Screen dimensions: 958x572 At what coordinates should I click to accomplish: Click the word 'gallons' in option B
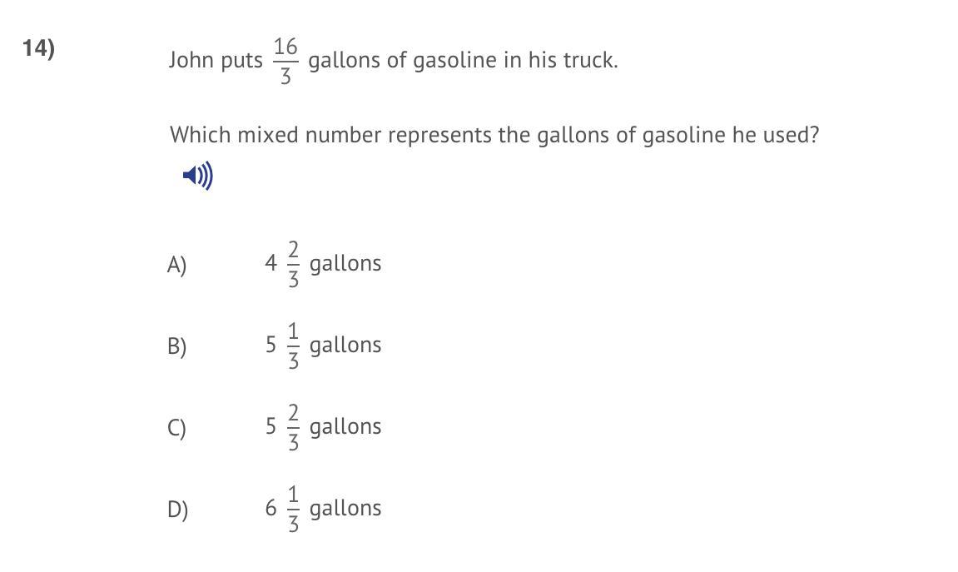point(345,346)
